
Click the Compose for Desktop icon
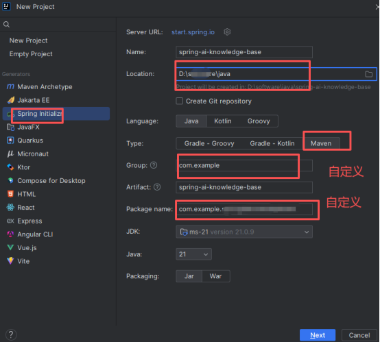click(10, 181)
